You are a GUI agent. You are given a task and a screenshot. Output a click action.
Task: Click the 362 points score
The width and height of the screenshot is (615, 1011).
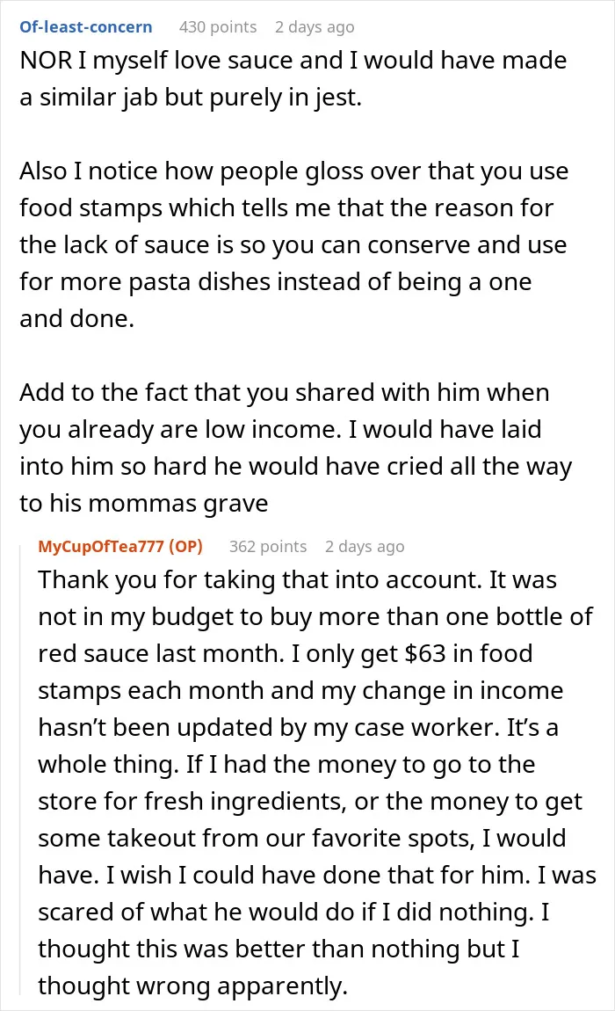pos(268,546)
